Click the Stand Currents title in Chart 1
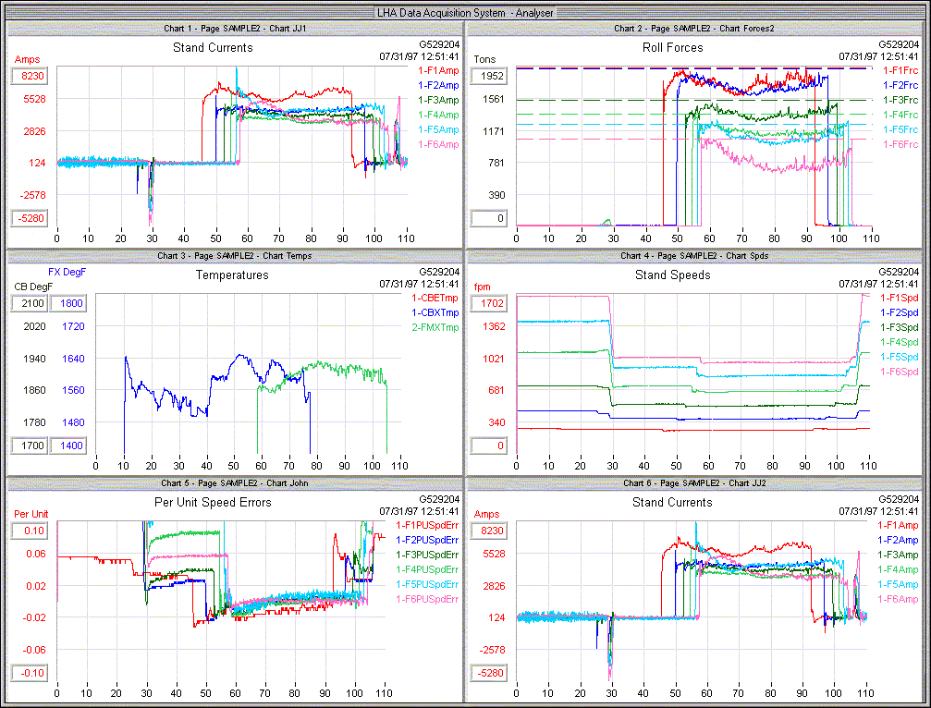931x708 pixels. (x=213, y=47)
